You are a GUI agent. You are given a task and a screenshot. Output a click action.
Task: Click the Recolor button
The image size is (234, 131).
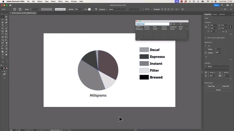point(218,90)
